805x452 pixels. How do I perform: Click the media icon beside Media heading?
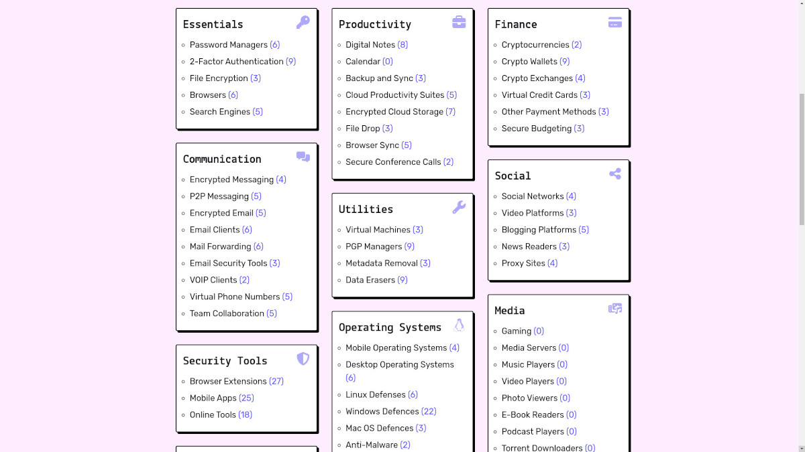click(615, 309)
